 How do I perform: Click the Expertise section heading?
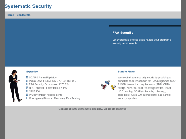click(x=32, y=72)
